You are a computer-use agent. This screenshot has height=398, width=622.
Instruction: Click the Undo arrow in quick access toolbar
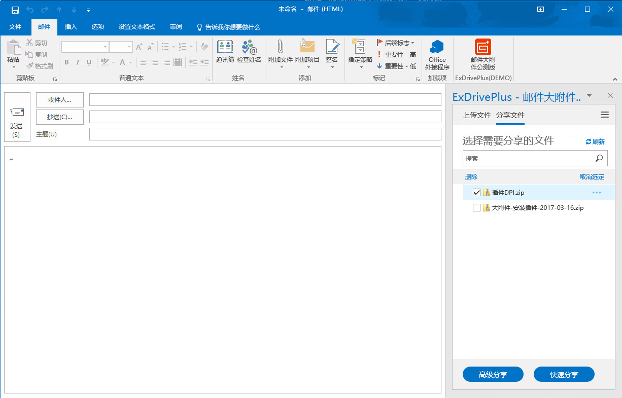tap(29, 10)
